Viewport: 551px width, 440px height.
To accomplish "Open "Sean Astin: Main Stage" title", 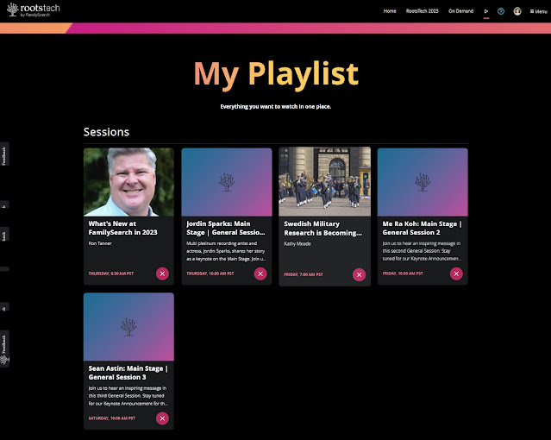I will [128, 373].
